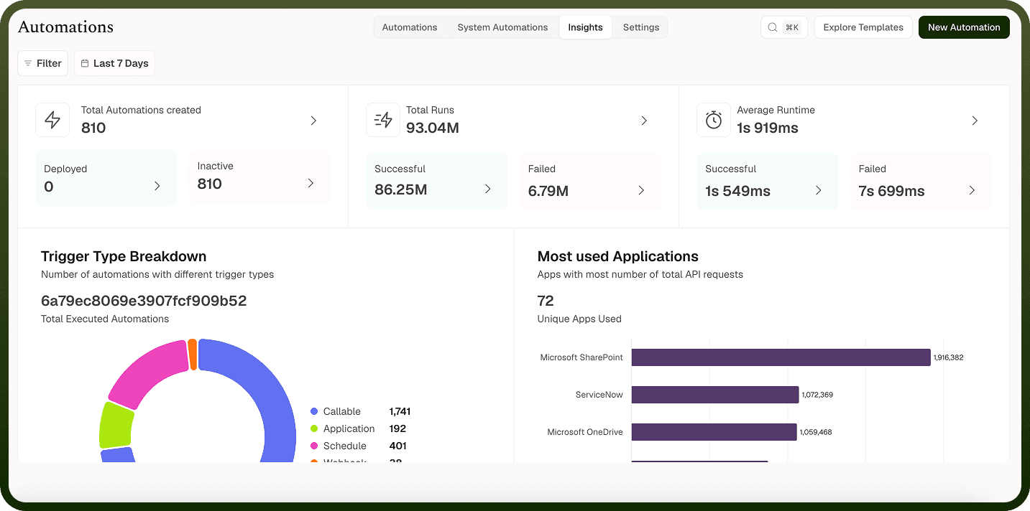
Task: Click the Application legend color dot
Action: 314,428
